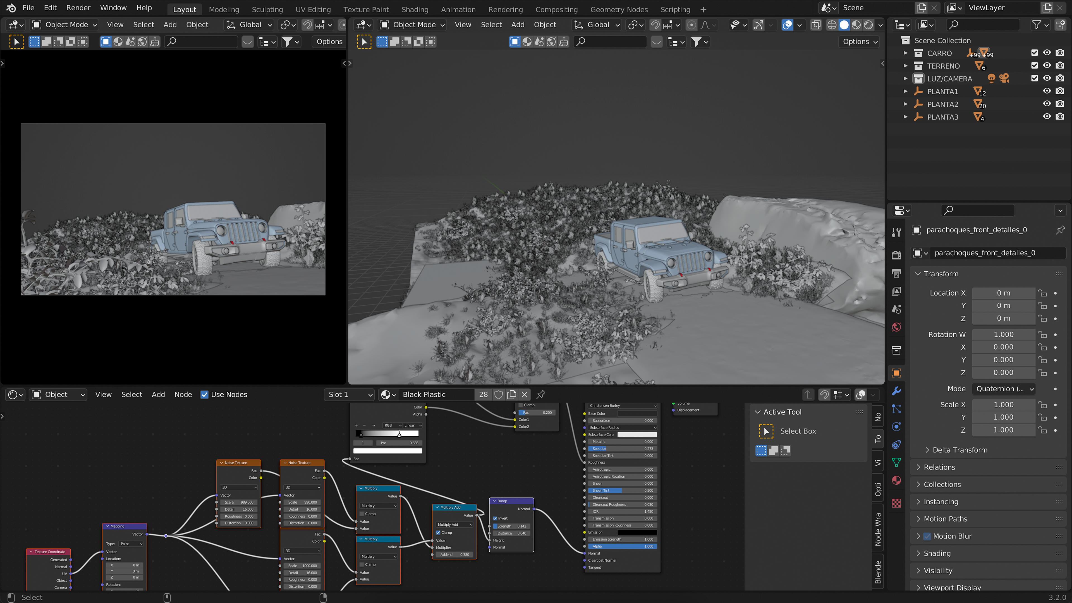Open the Tool properties tab
1072x603 pixels.
point(896,233)
